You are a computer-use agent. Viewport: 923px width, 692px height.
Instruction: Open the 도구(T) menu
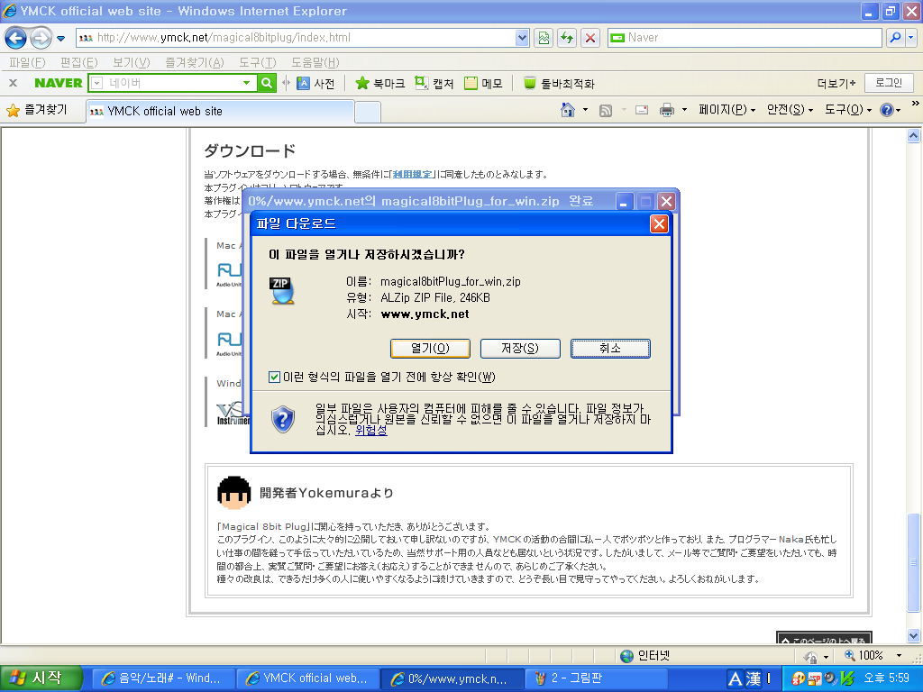[x=257, y=62]
